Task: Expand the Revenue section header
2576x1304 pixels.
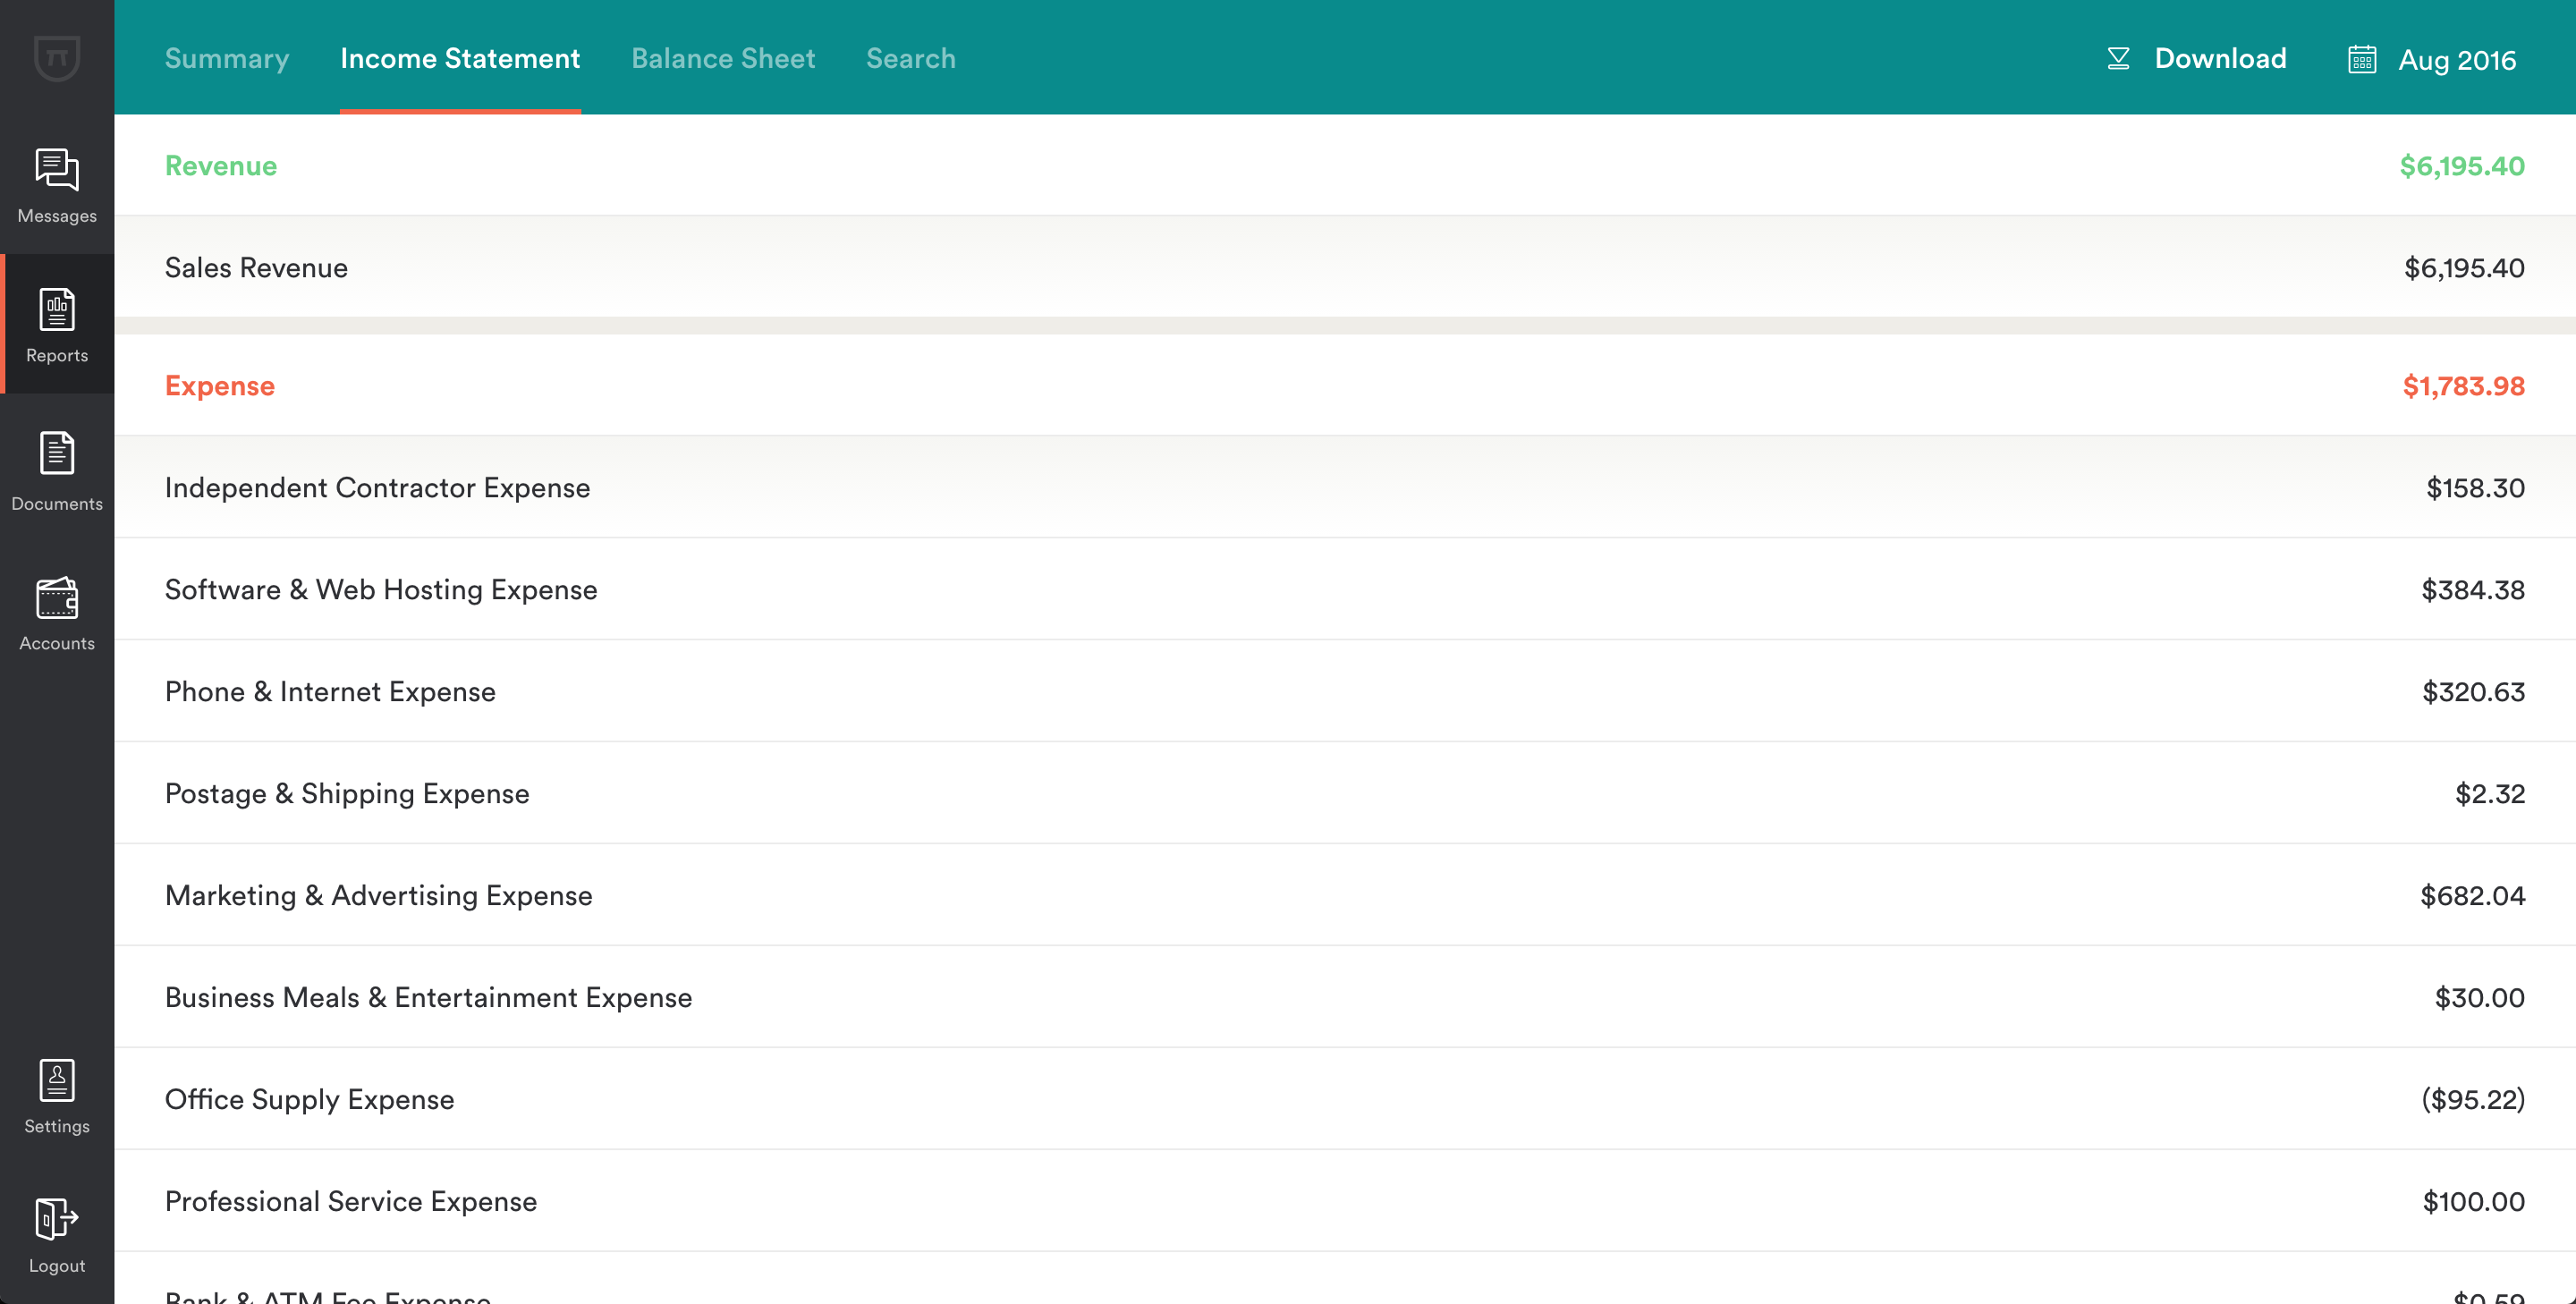Action: [x=221, y=165]
